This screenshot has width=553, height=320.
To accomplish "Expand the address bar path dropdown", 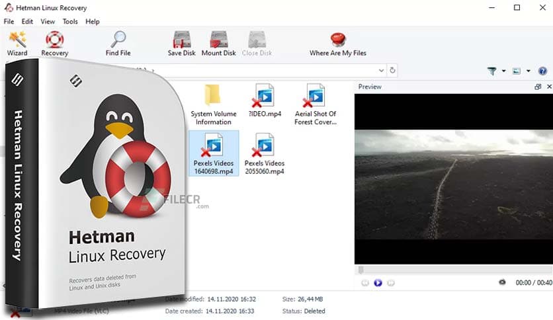I will (381, 71).
